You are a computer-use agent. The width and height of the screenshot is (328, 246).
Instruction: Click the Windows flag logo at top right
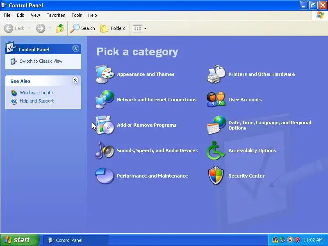[x=320, y=15]
